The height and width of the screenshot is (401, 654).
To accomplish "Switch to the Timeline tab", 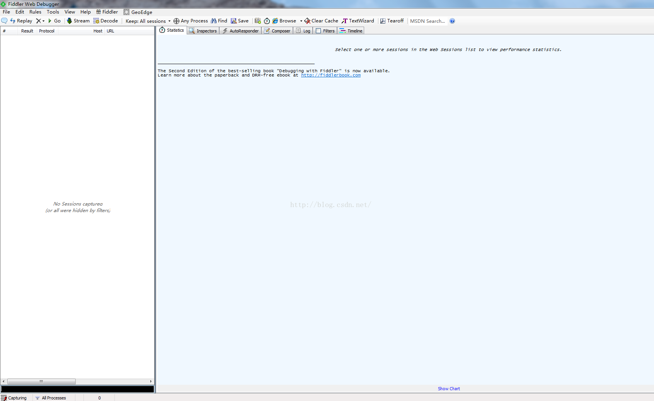I will (351, 31).
